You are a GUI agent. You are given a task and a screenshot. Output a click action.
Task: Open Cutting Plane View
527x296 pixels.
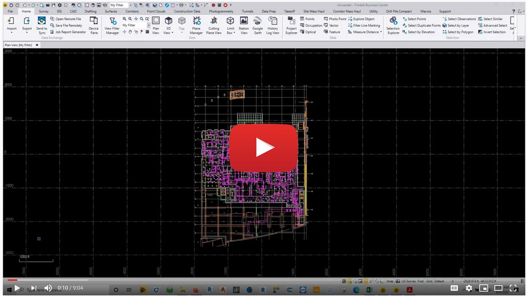pyautogui.click(x=214, y=25)
